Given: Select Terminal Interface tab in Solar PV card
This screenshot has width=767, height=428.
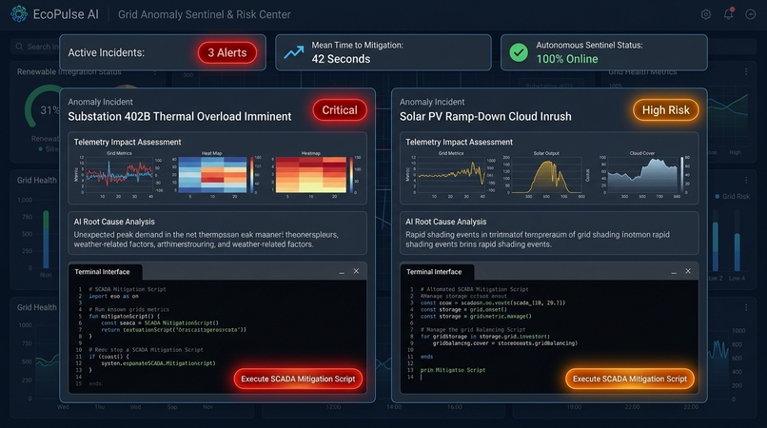Looking at the screenshot, I should pyautogui.click(x=437, y=272).
